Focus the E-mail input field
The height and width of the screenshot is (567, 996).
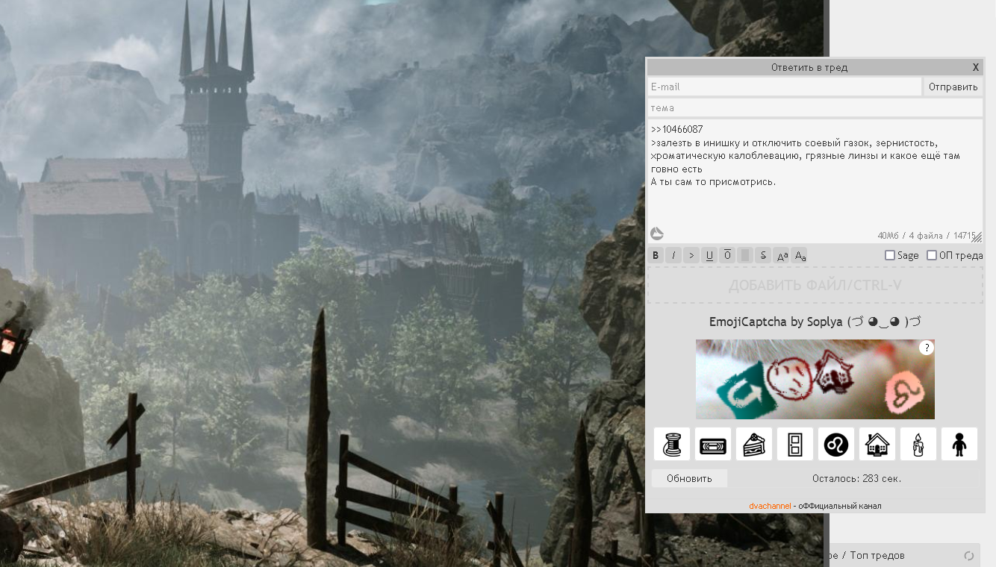coord(785,87)
